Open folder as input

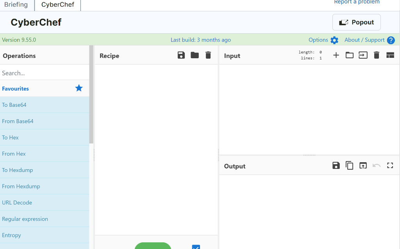point(350,55)
